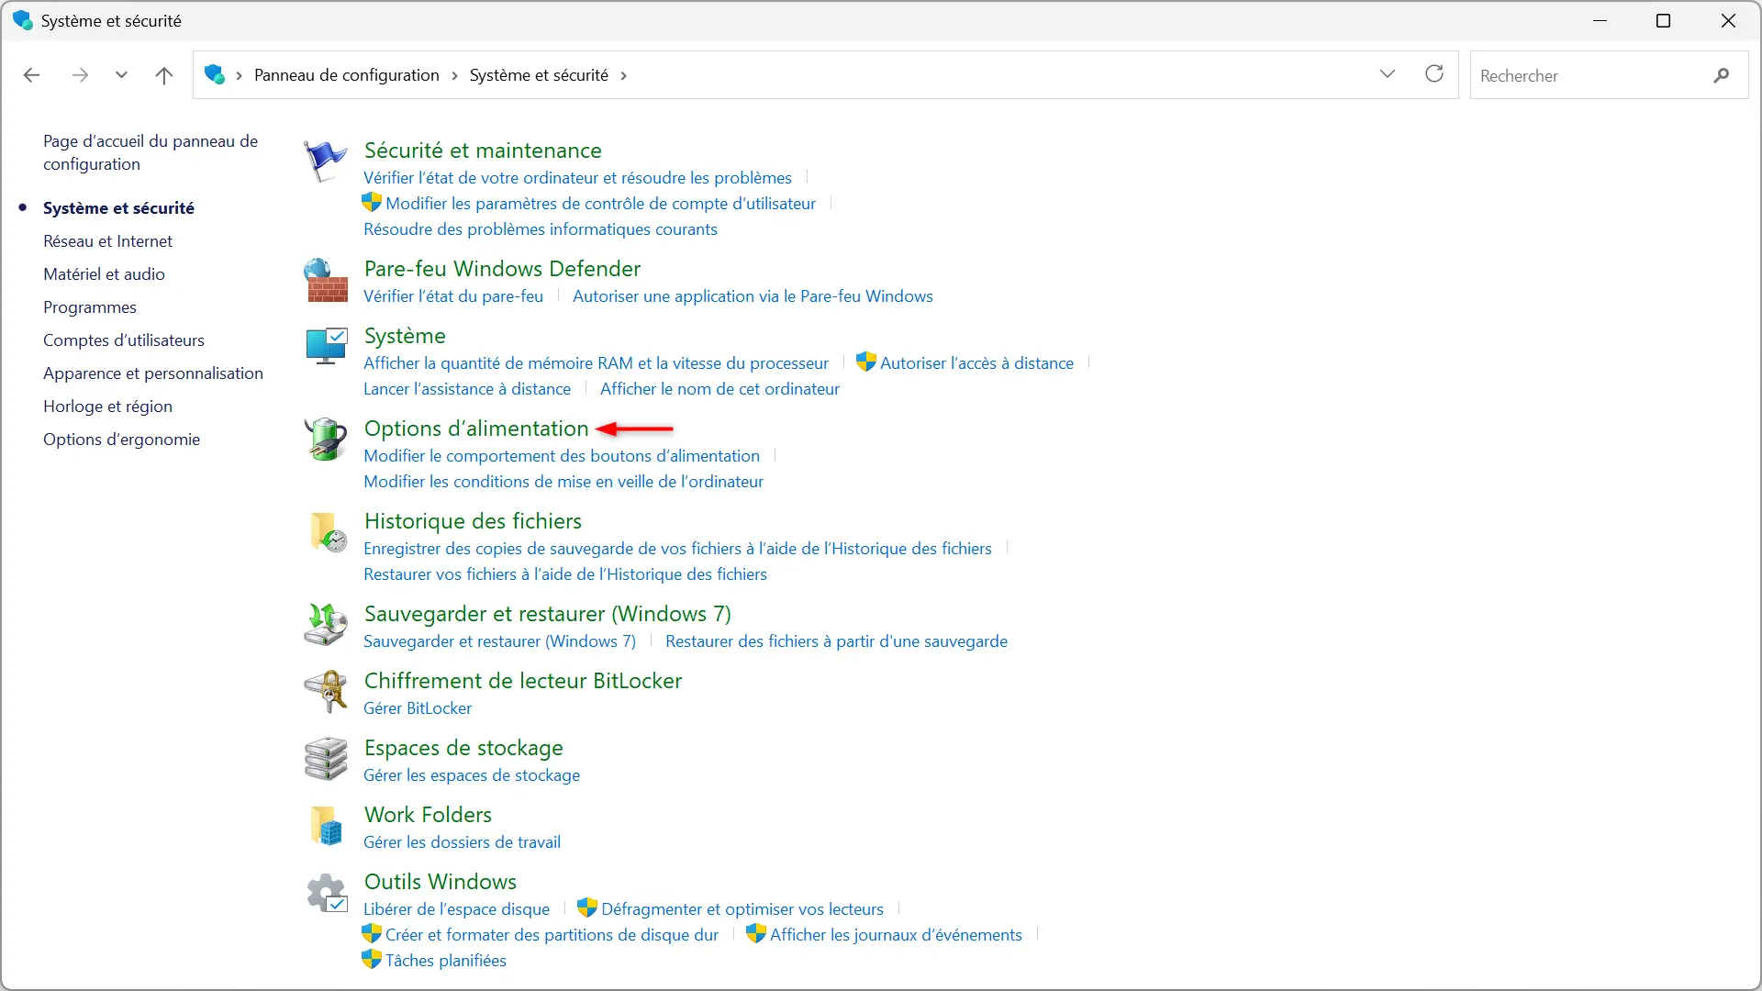The image size is (1762, 991).
Task: Expand chevron after Panneau de configuration
Action: pyautogui.click(x=454, y=75)
